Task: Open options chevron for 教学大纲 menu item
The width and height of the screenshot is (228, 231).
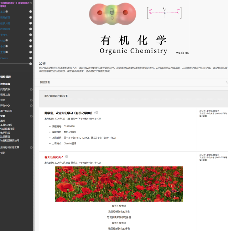Action: [31, 23]
